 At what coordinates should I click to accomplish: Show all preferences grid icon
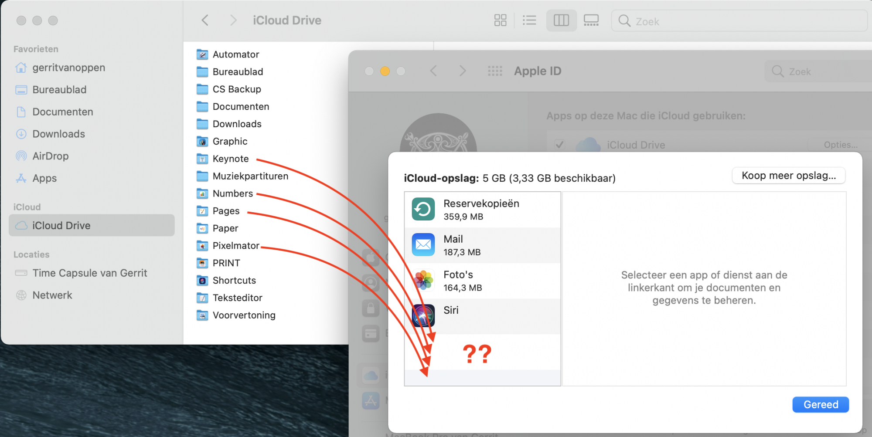(495, 71)
